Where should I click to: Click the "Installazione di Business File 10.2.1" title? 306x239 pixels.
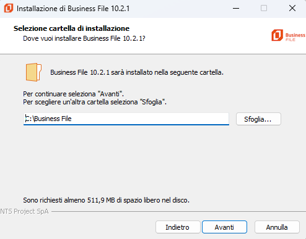pyautogui.click(x=73, y=9)
